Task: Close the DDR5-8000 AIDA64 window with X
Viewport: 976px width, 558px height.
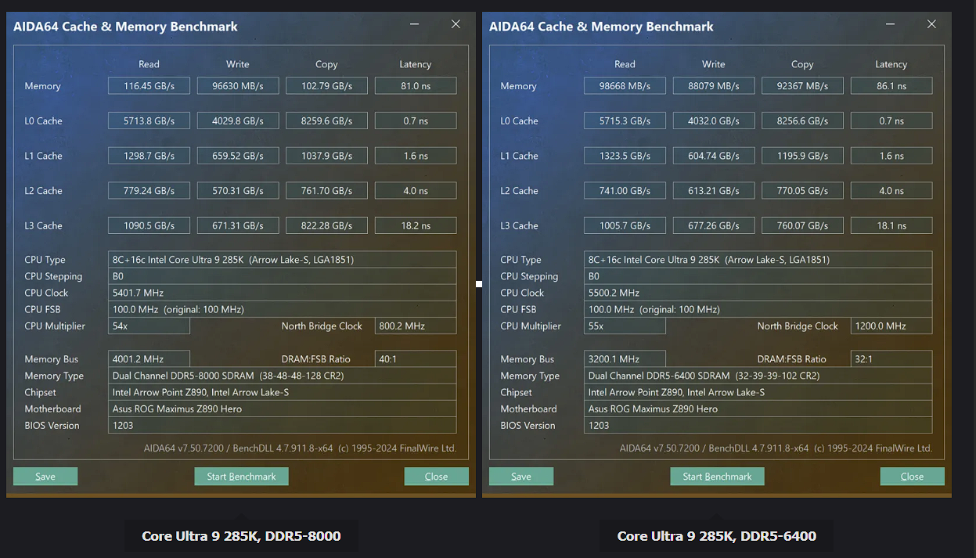Action: tap(456, 25)
